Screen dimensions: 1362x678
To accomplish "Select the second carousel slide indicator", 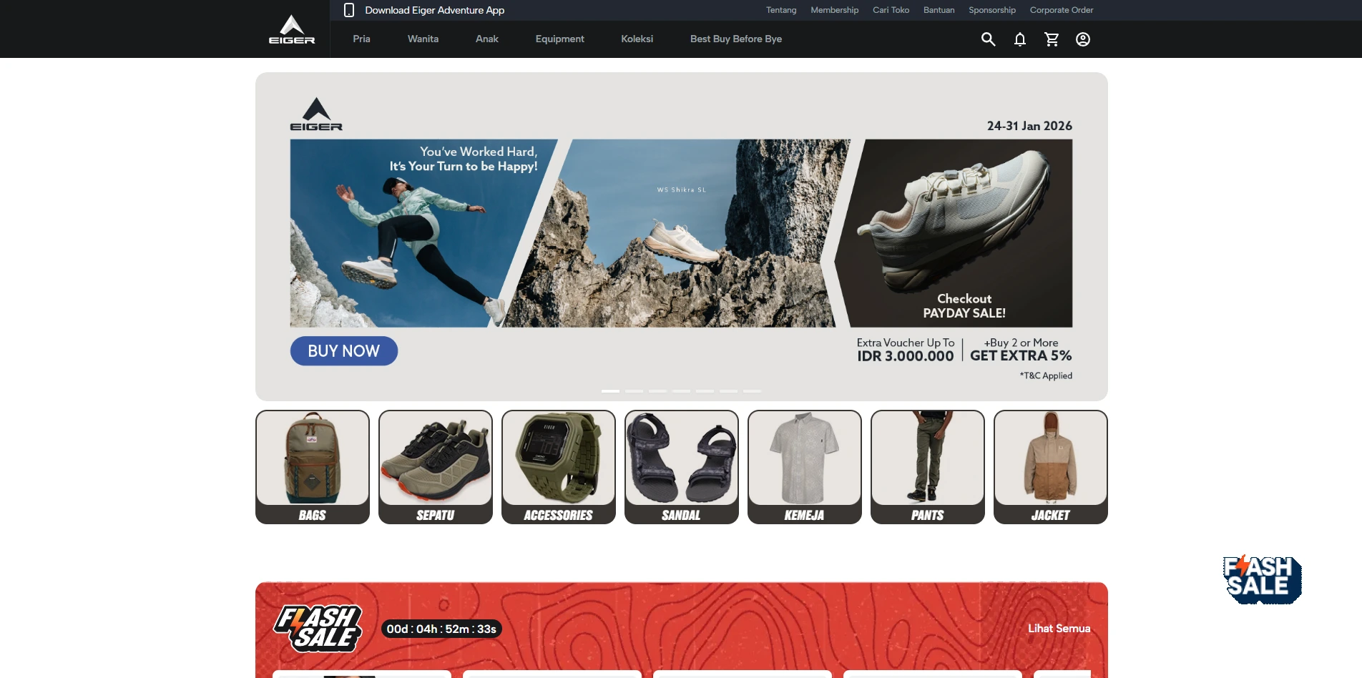I will pyautogui.click(x=634, y=391).
